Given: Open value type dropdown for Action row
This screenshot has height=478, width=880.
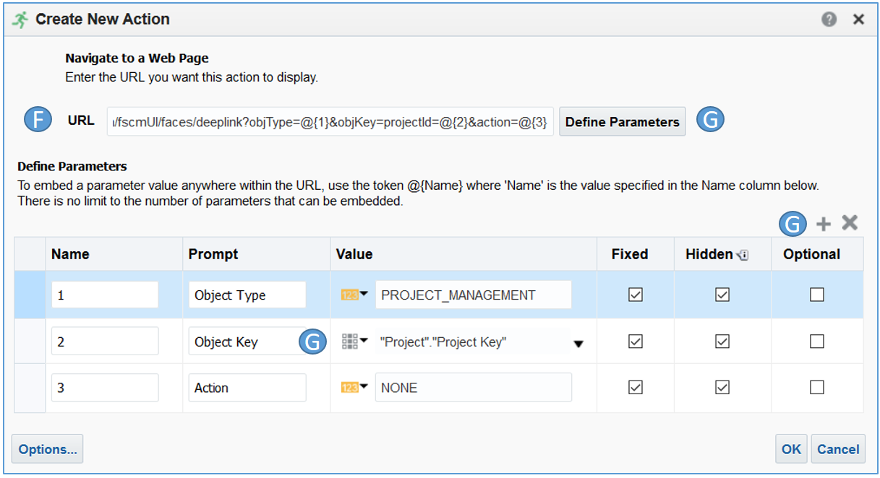Looking at the screenshot, I should [354, 388].
